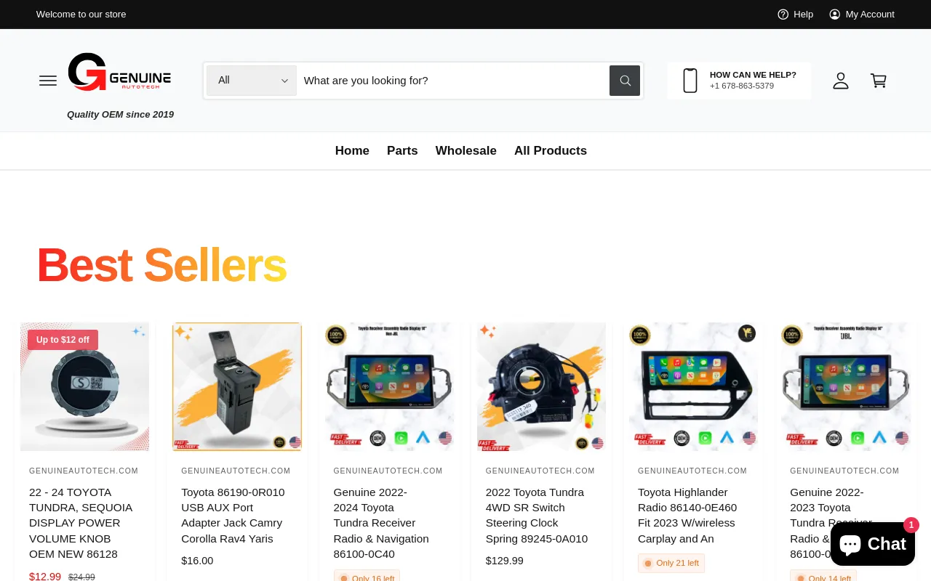Image resolution: width=931 pixels, height=581 pixels.
Task: Go to the Home menu item
Action: pyautogui.click(x=352, y=151)
